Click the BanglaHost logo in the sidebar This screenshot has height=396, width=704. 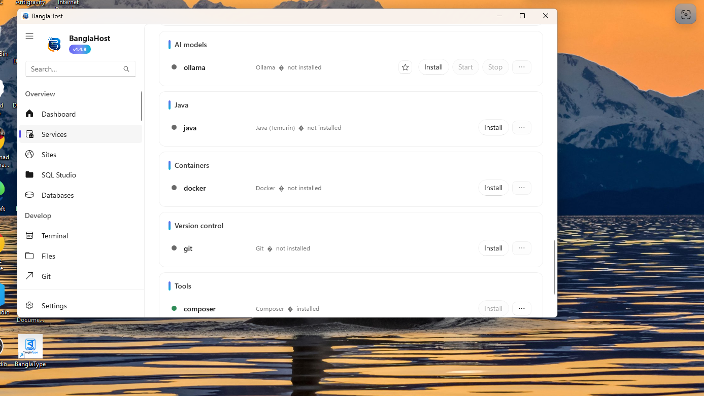(54, 45)
